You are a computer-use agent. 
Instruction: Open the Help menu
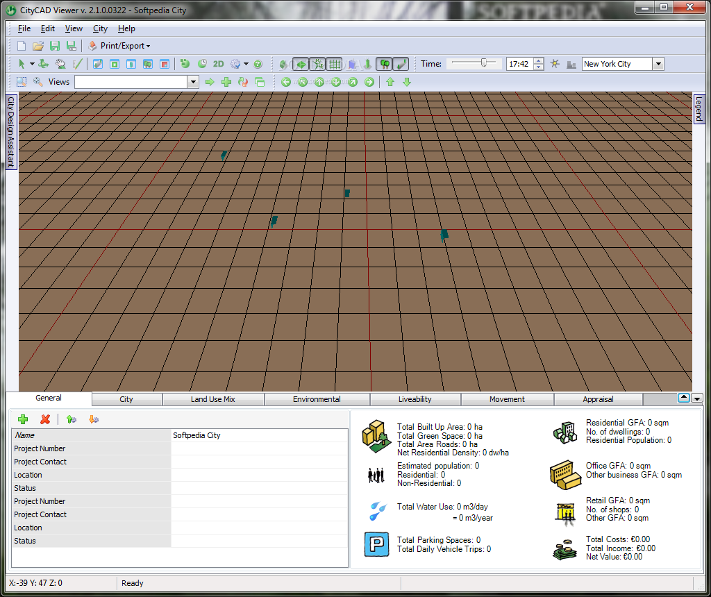[126, 28]
